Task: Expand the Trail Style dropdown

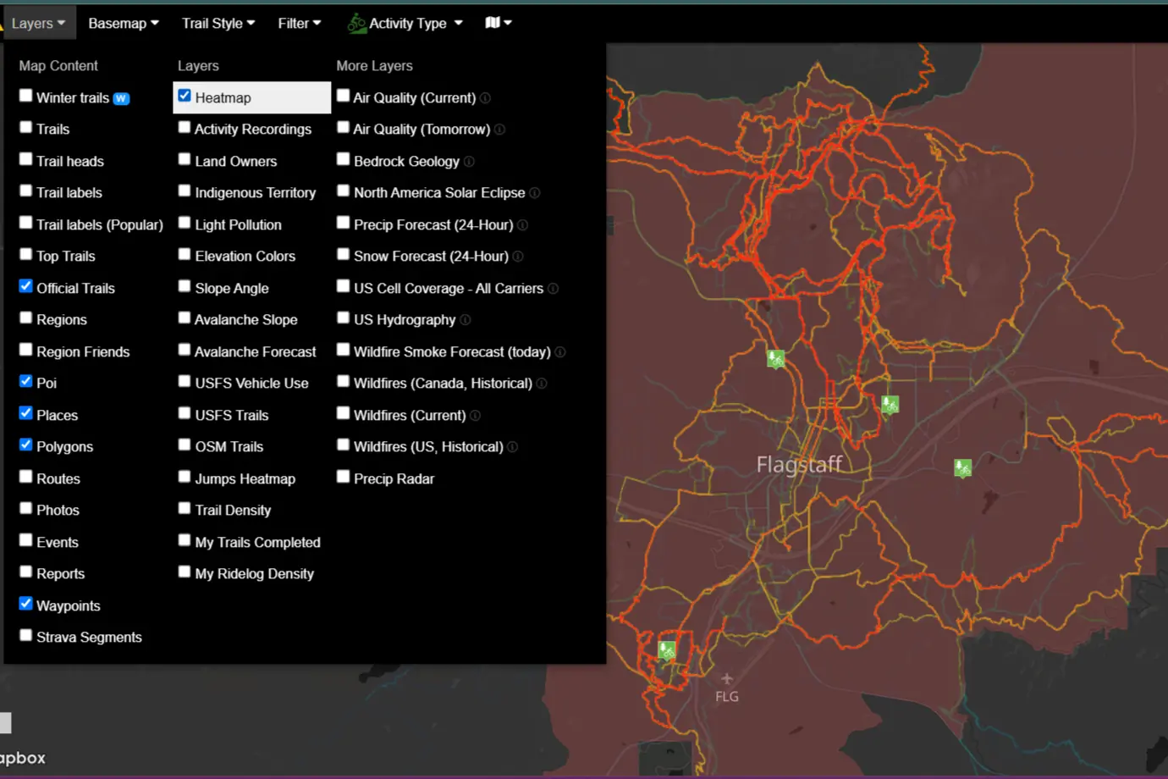Action: pyautogui.click(x=218, y=23)
